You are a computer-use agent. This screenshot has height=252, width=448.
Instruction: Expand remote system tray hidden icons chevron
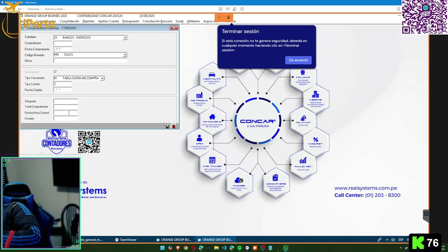[387, 240]
